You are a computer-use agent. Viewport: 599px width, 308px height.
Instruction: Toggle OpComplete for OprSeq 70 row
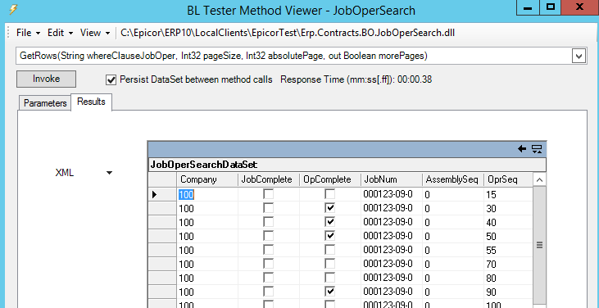click(329, 264)
